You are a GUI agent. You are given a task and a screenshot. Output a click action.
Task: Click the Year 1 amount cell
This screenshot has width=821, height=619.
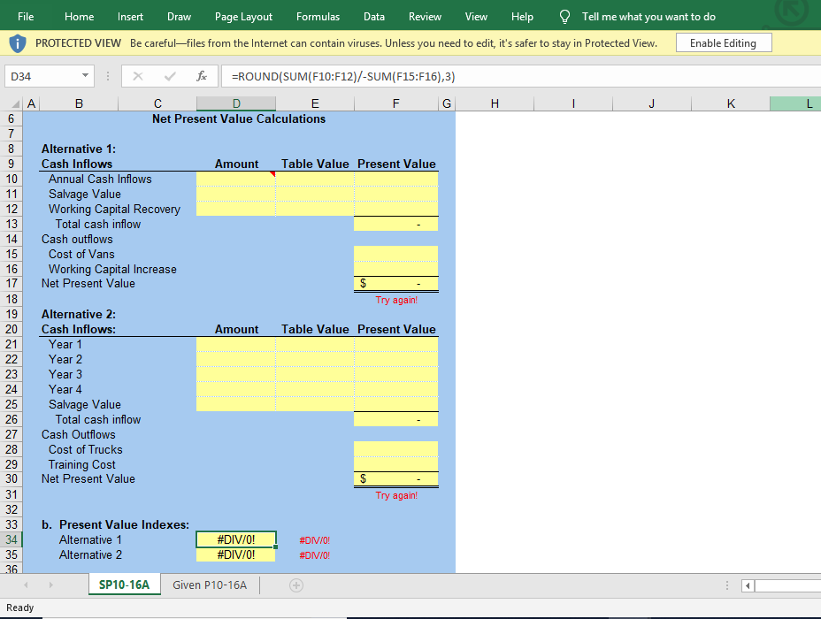tap(235, 344)
